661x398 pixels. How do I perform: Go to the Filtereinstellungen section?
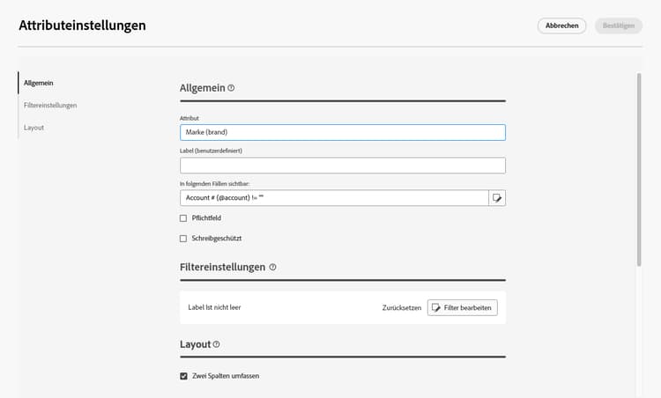(x=50, y=105)
